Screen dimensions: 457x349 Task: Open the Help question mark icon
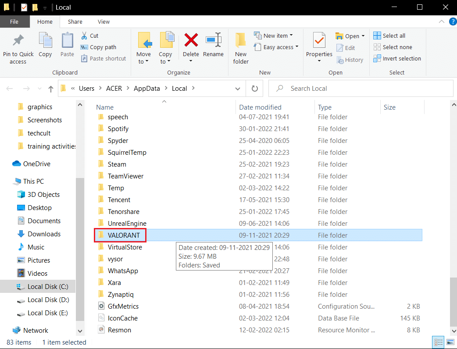453,21
